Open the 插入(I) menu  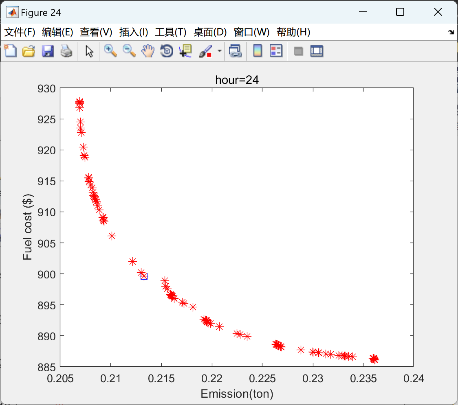[134, 32]
